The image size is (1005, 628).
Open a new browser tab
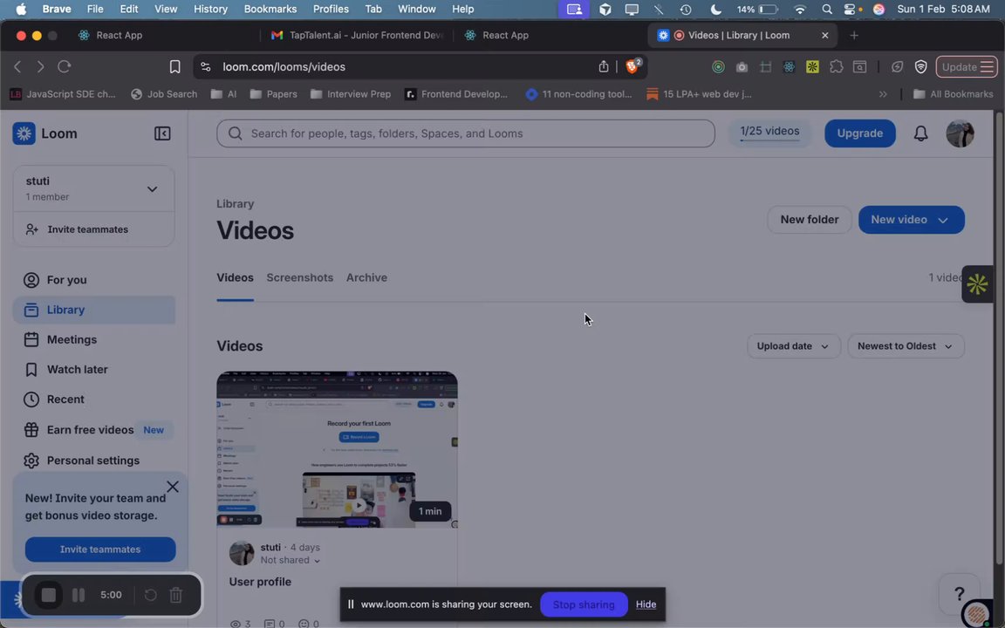[x=854, y=35]
